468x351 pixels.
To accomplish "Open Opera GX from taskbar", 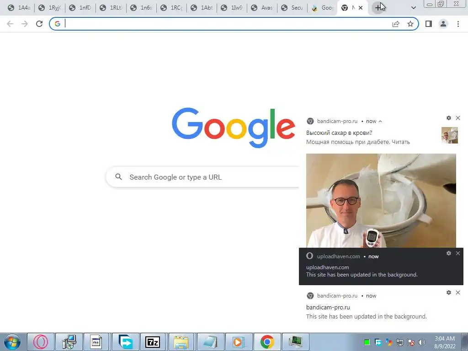I will 41,342.
